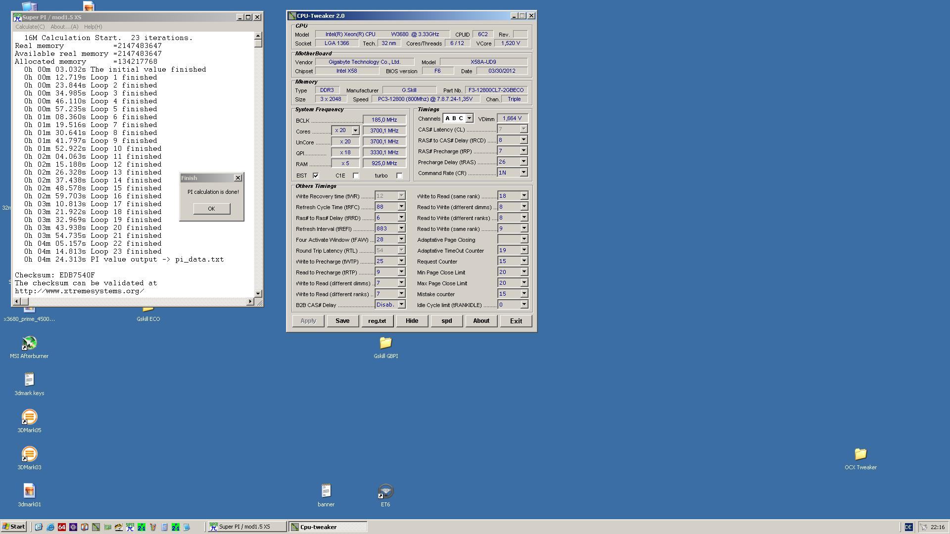Viewport: 950px width, 534px height.
Task: Click the Checksum: EDB7540F line
Action: (55, 275)
